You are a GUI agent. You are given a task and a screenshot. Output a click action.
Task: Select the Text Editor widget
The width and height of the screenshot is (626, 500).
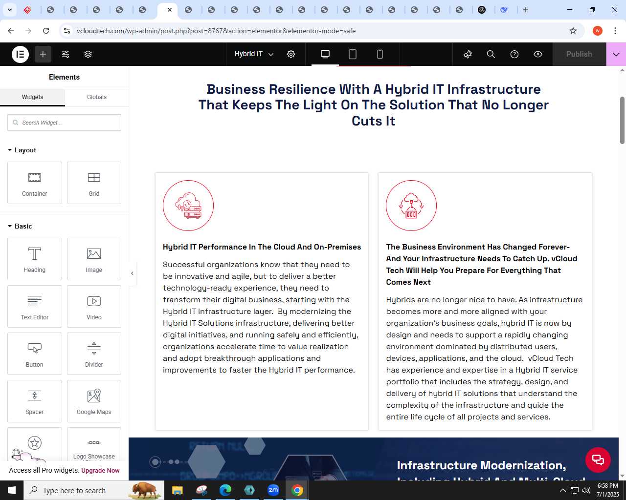pyautogui.click(x=35, y=307)
